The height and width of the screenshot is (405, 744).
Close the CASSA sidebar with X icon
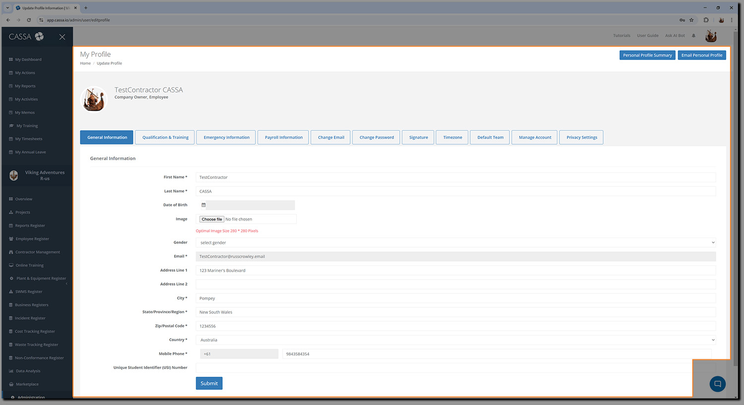point(62,37)
